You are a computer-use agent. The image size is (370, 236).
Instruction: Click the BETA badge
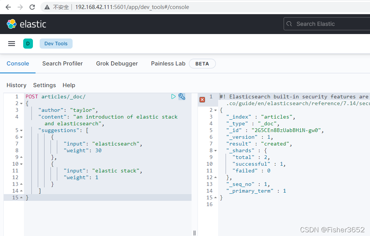coord(202,64)
